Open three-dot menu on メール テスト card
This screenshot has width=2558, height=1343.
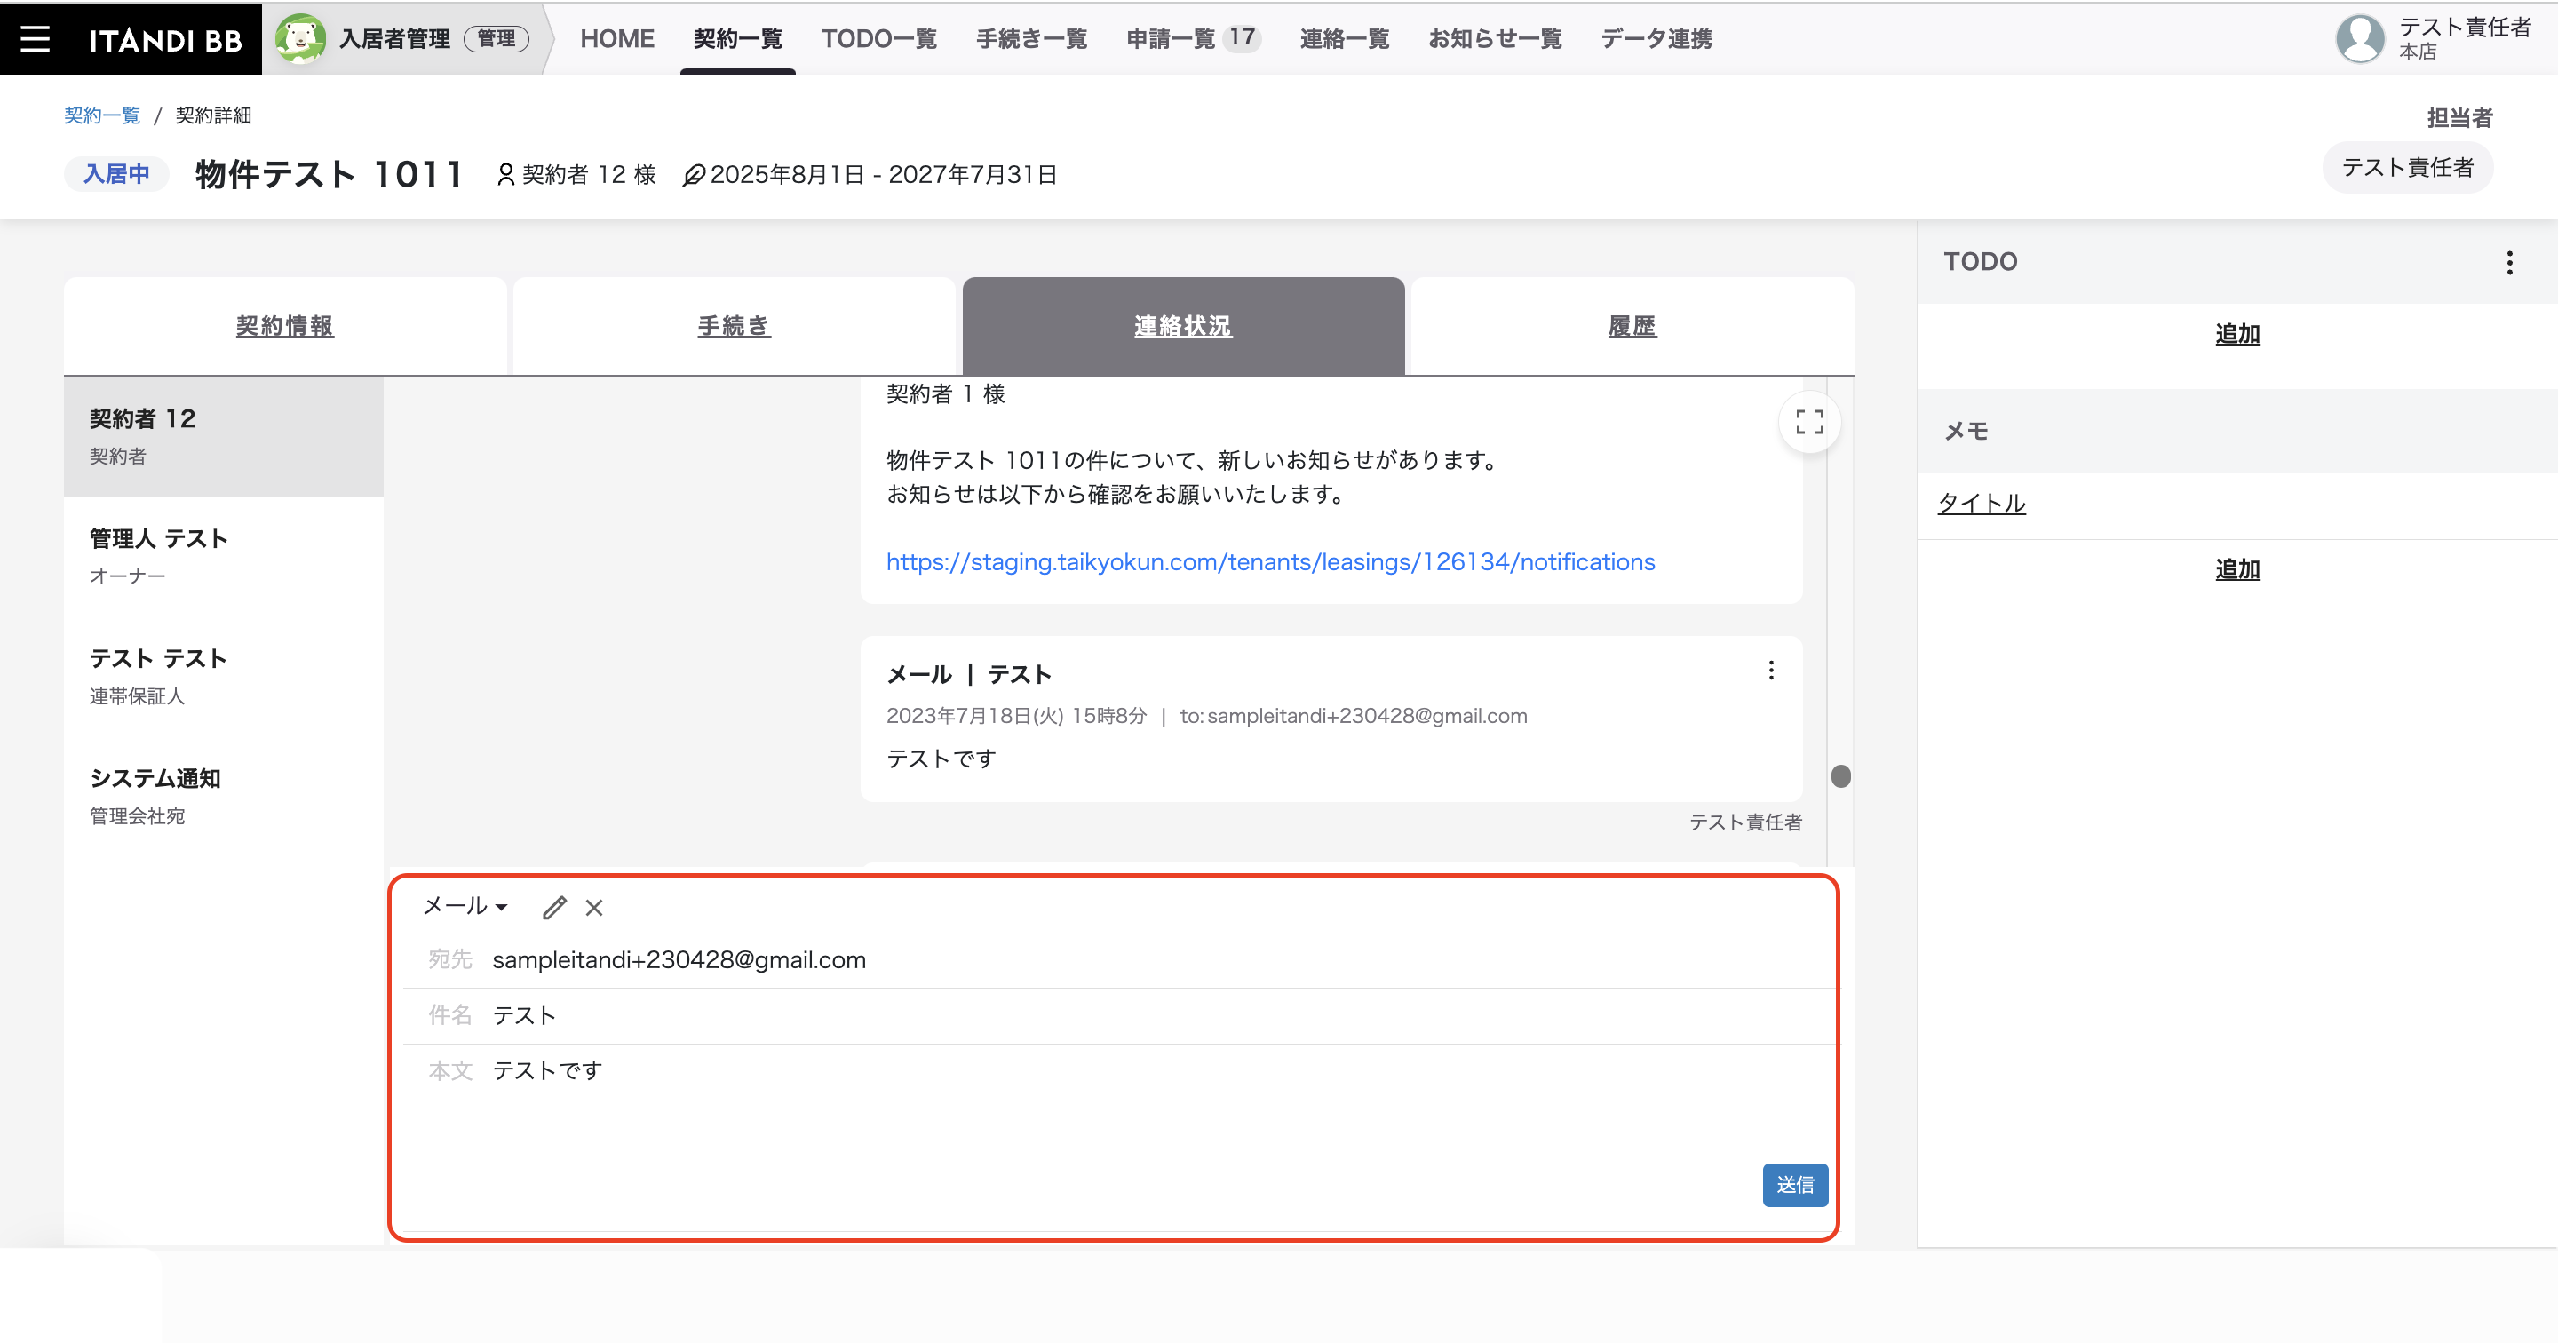(1770, 671)
